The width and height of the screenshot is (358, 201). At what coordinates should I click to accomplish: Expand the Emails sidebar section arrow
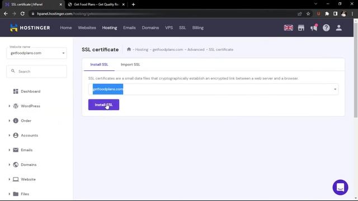10,150
